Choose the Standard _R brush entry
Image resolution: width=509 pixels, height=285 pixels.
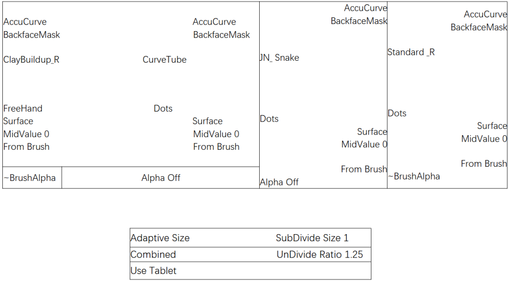(x=411, y=52)
